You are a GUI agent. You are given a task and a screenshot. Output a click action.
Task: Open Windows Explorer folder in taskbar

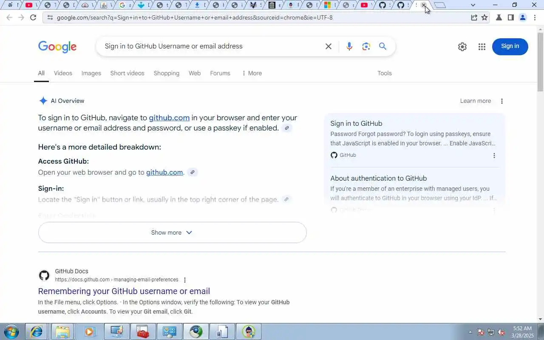point(62,331)
